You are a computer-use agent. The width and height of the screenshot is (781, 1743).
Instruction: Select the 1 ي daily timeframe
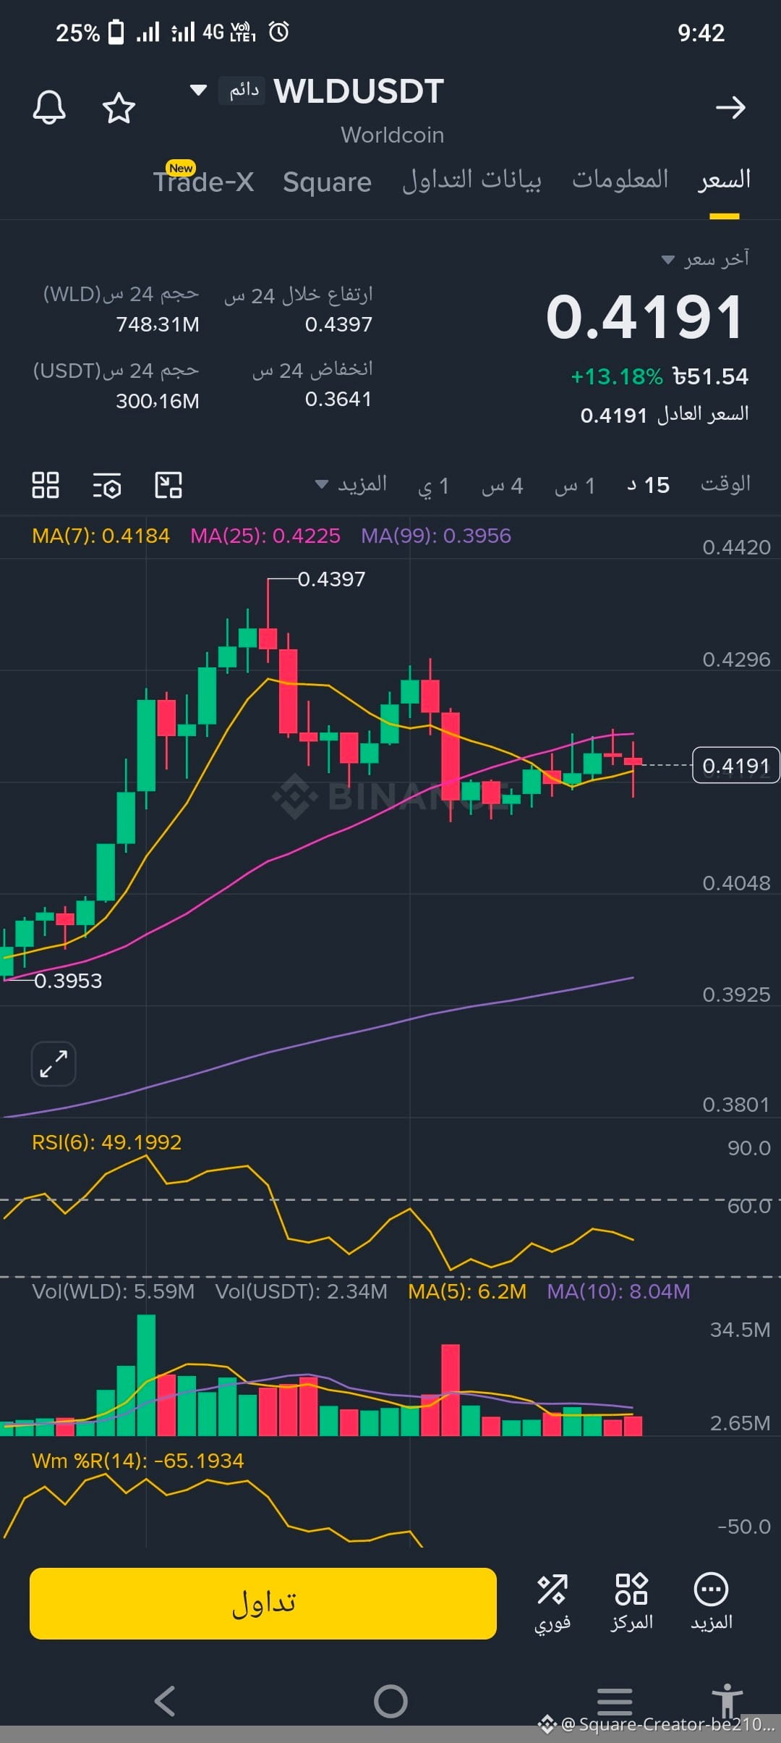coord(434,486)
